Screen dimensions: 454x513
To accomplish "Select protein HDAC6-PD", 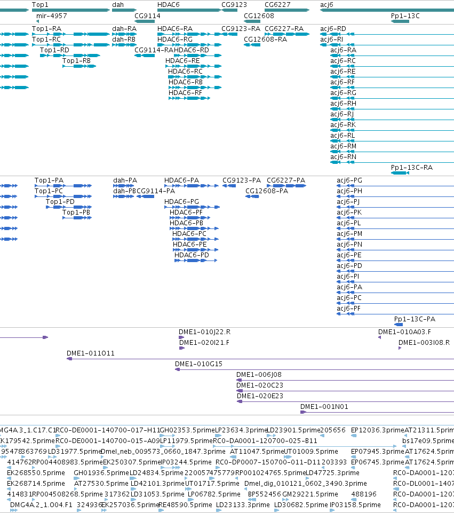I will pos(196,261).
